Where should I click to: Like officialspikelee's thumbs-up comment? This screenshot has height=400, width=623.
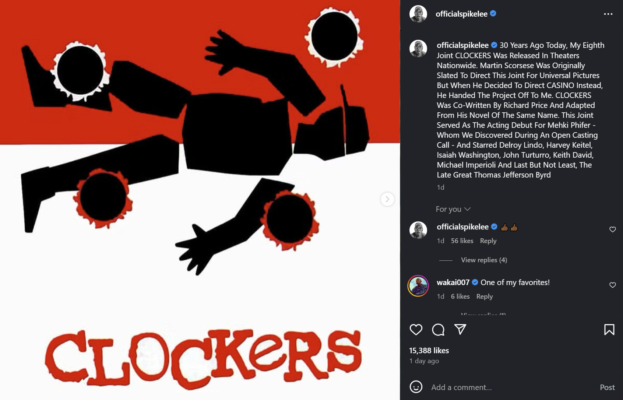tap(613, 229)
